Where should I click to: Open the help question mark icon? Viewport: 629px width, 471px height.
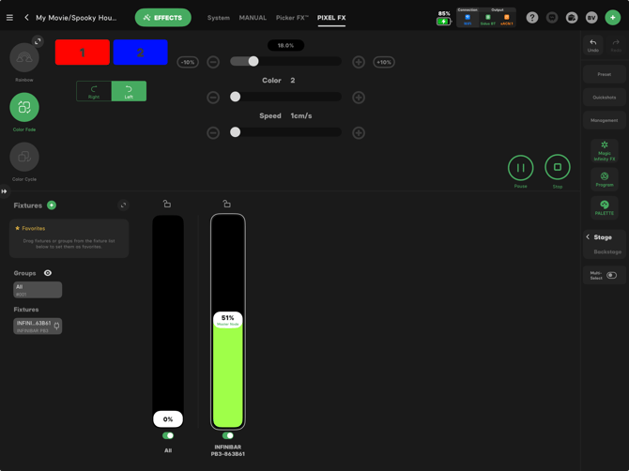point(532,18)
